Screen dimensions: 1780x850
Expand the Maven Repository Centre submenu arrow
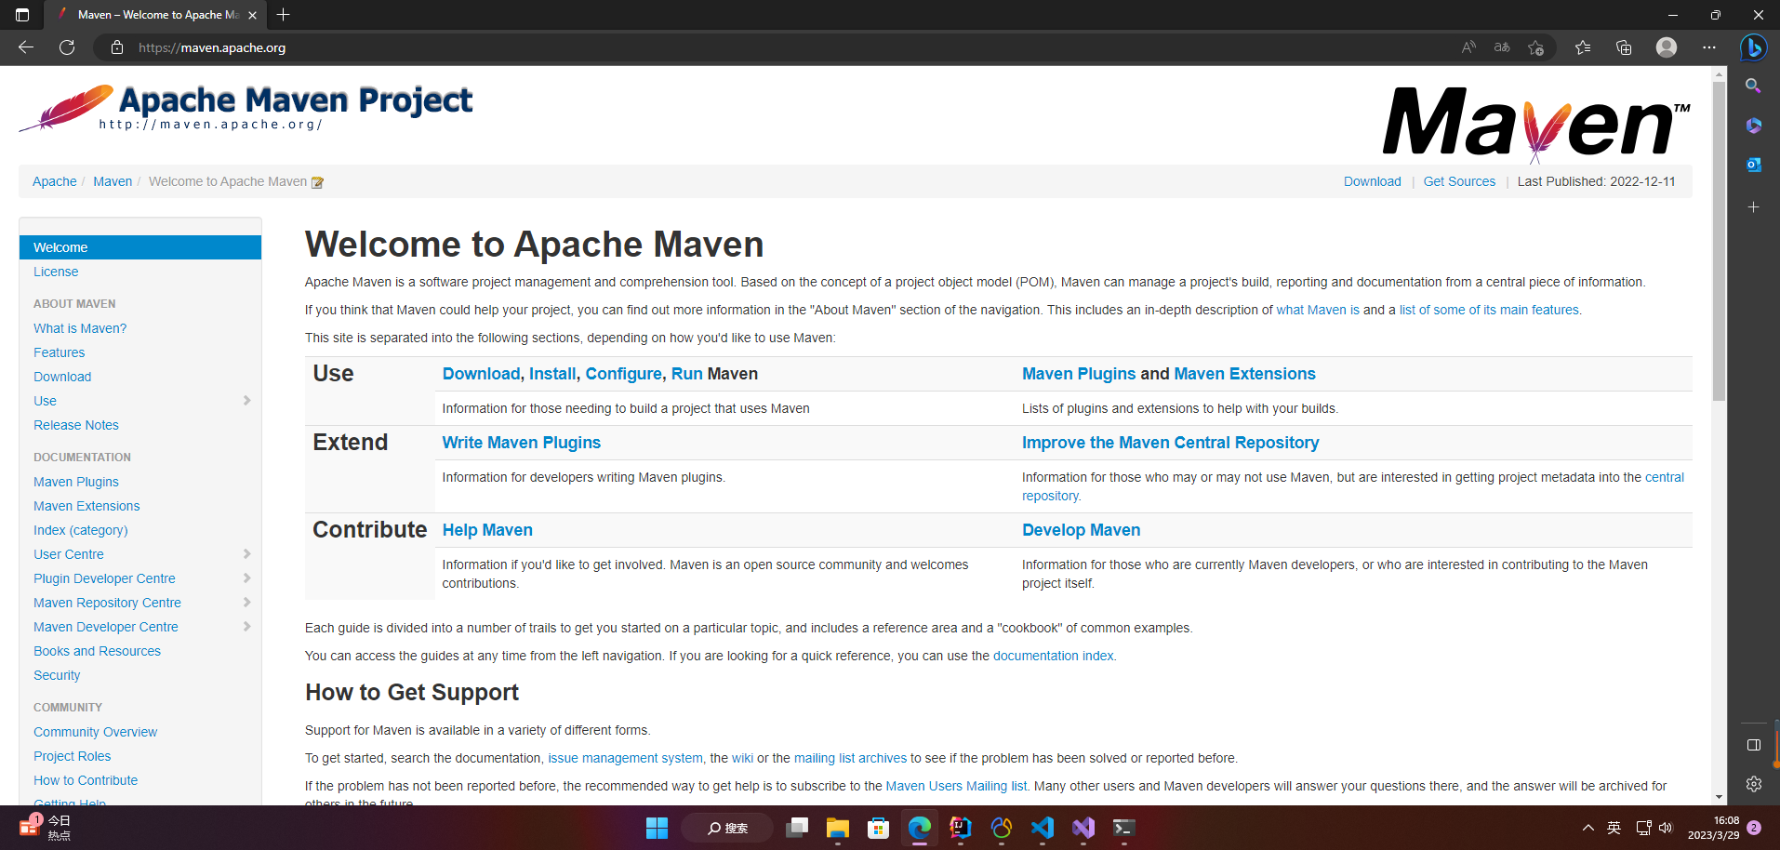246,603
